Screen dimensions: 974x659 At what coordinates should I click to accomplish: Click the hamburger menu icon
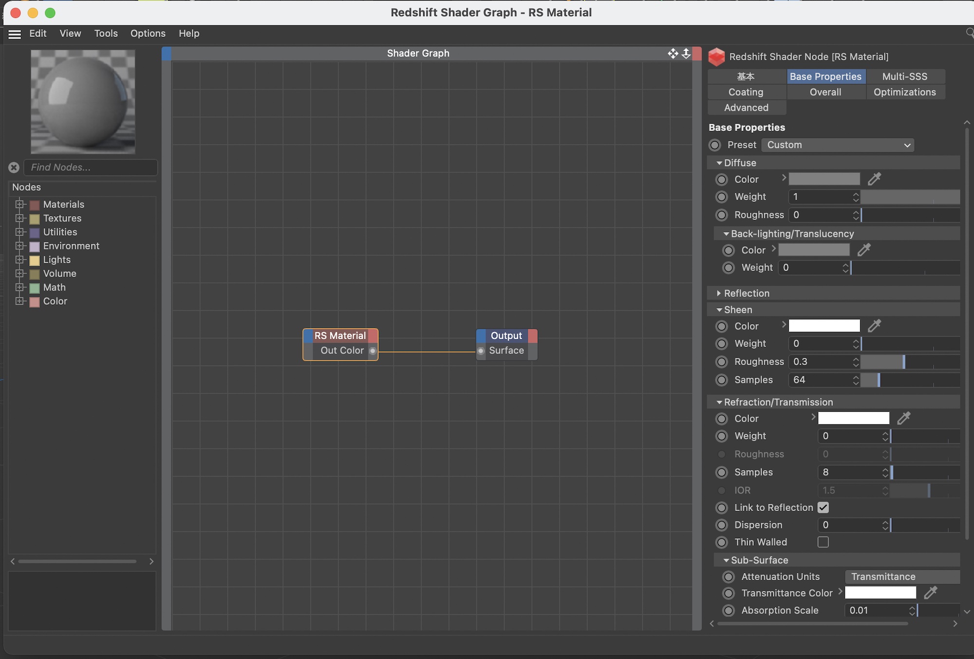tap(15, 34)
